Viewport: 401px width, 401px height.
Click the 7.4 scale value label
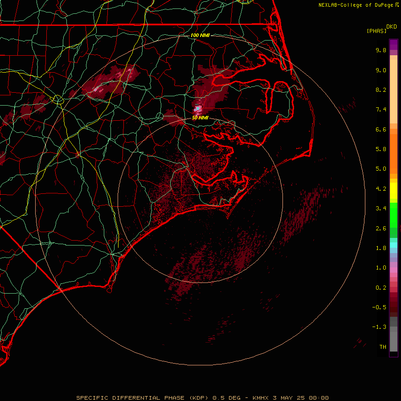pos(381,110)
